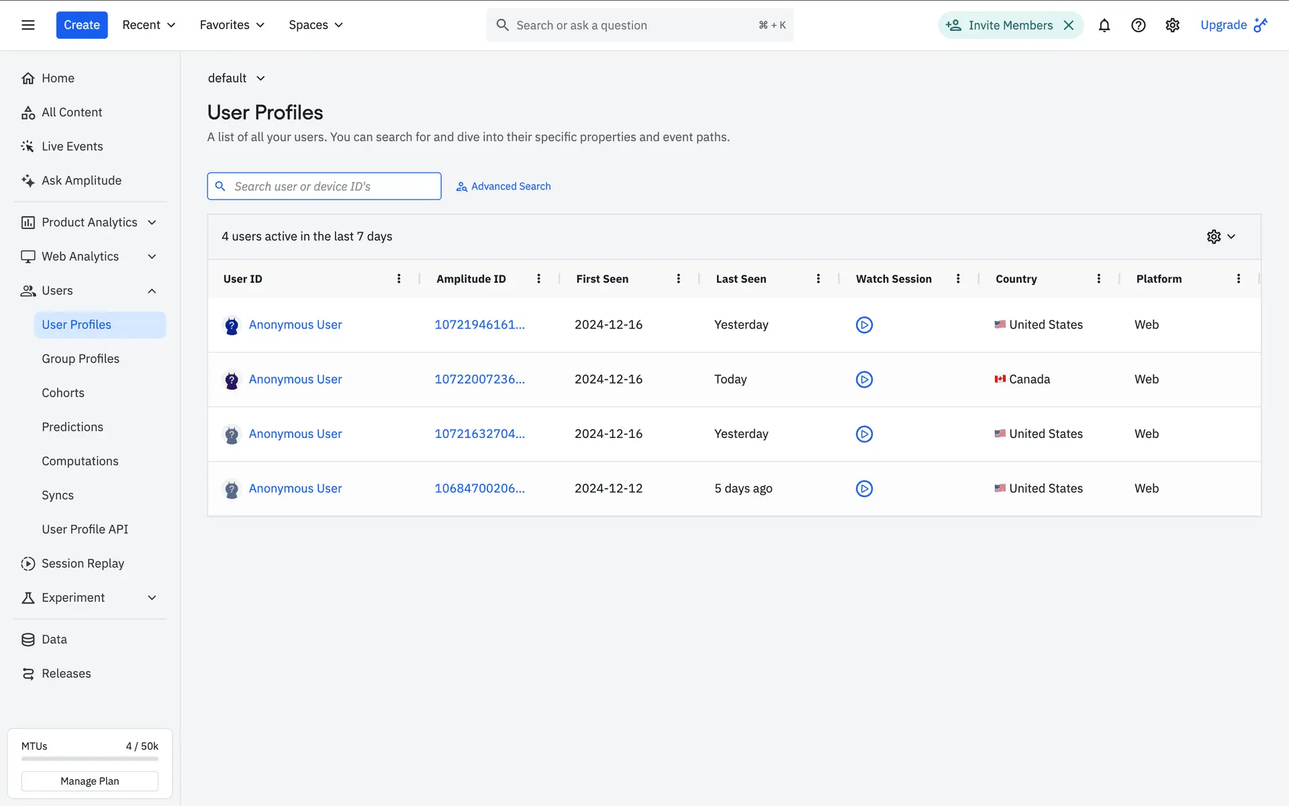Watch session for the Canada user
This screenshot has height=806, width=1289.
tap(864, 379)
